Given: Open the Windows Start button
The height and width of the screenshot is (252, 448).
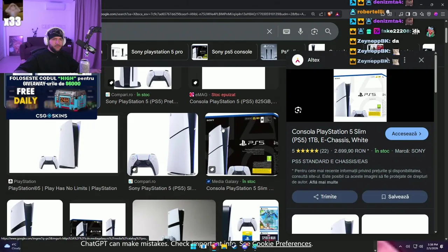Looking at the screenshot, I should pyautogui.click(x=193, y=246).
